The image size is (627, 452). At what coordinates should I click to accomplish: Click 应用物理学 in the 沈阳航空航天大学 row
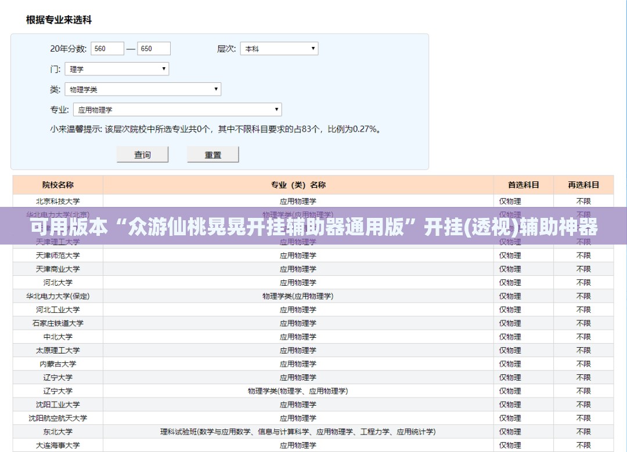pos(298,418)
